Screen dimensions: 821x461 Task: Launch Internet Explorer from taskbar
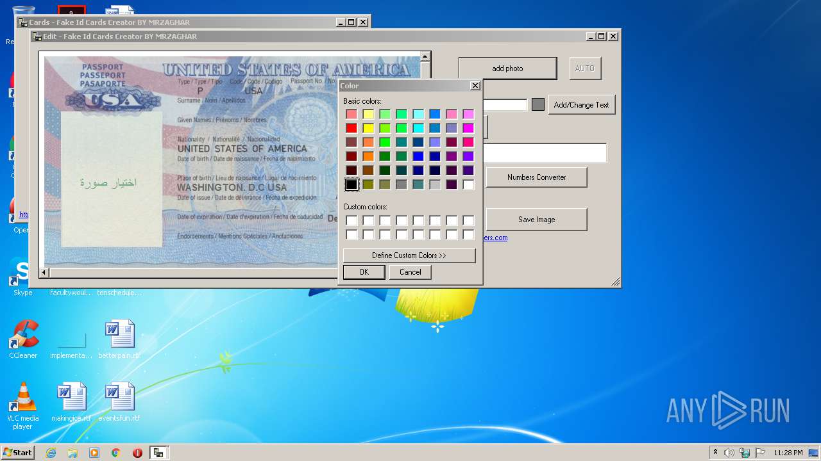click(x=51, y=453)
